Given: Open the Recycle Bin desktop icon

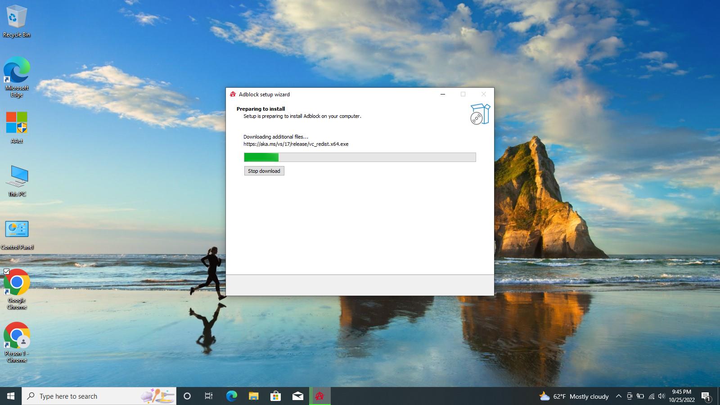Looking at the screenshot, I should pos(17,21).
